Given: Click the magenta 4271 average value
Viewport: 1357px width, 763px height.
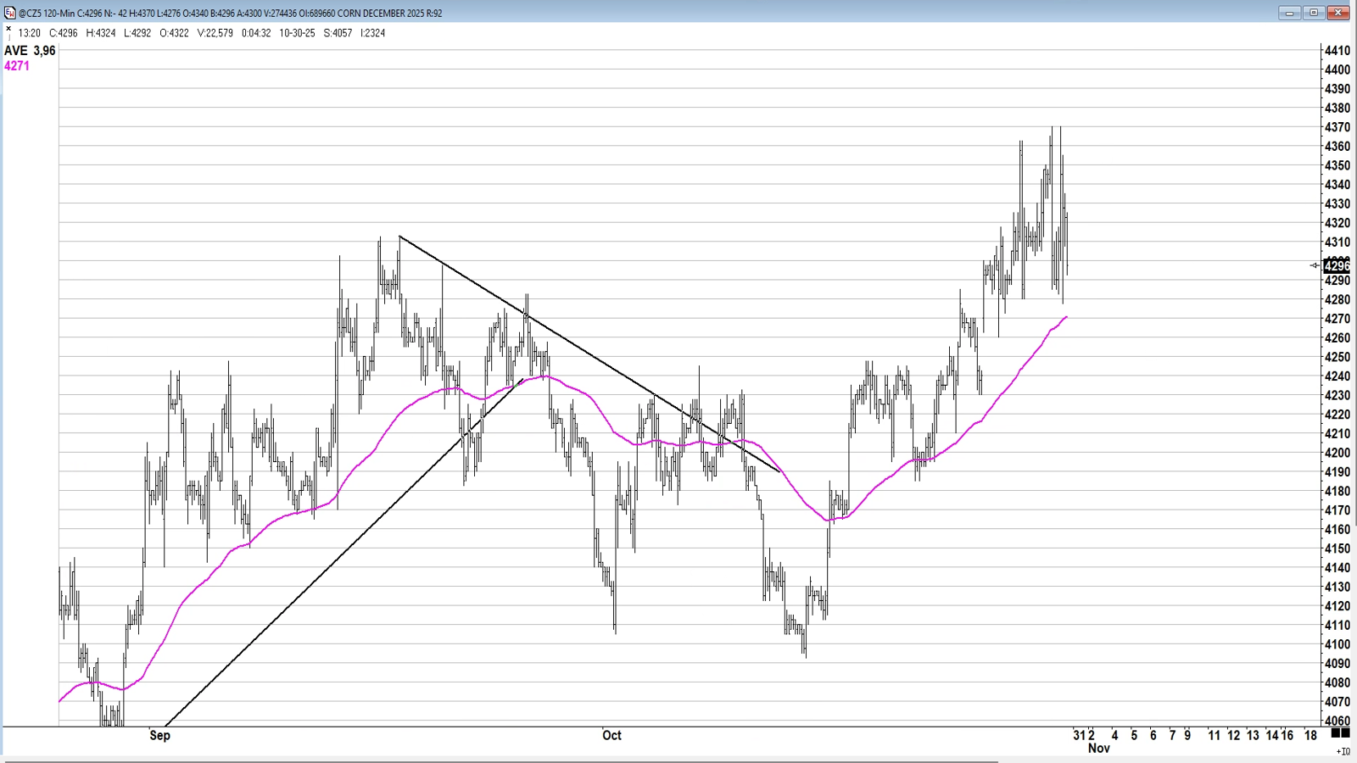Looking at the screenshot, I should [x=17, y=66].
